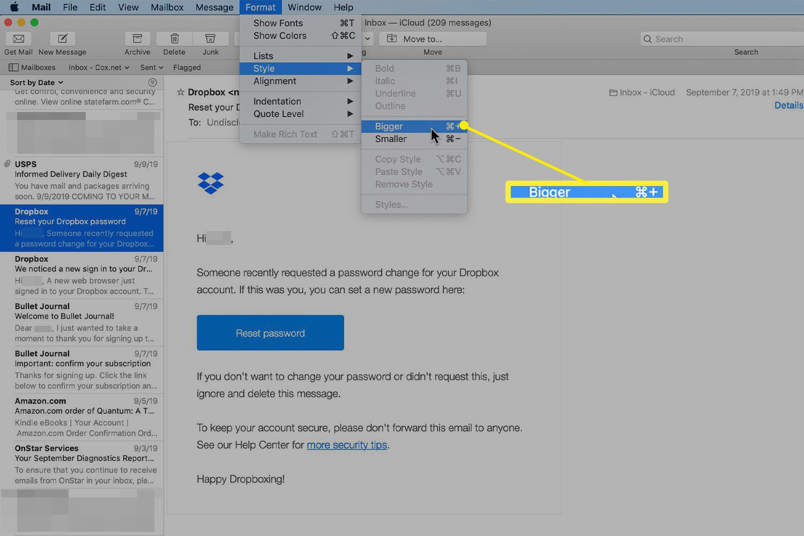
Task: Choose Bigger in Style submenu
Action: [x=414, y=126]
